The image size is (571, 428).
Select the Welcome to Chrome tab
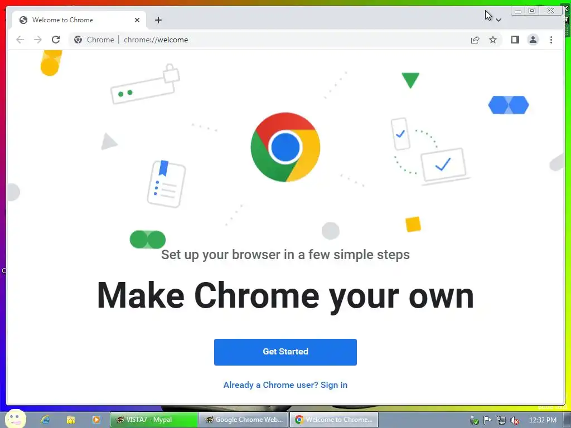click(79, 20)
